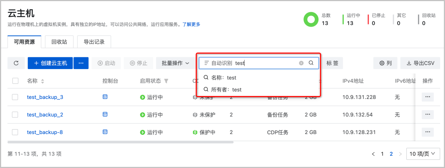Open the 了解更多 link
The height and width of the screenshot is (168, 445).
[191, 24]
